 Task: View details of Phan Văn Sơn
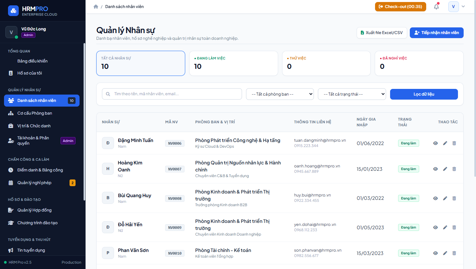click(436, 253)
